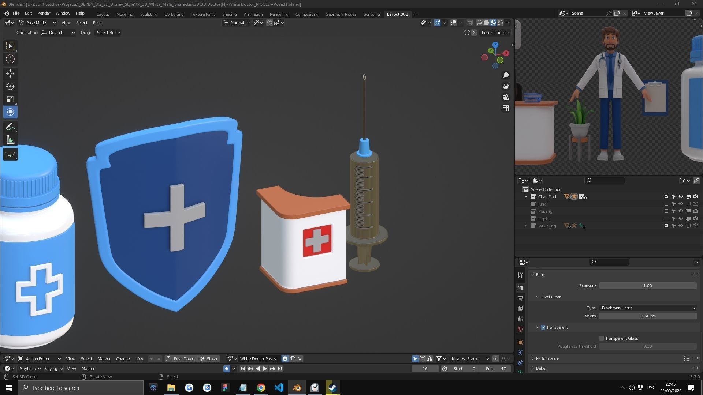Viewport: 703px width, 395px height.
Task: Open the Render menu
Action: (44, 13)
